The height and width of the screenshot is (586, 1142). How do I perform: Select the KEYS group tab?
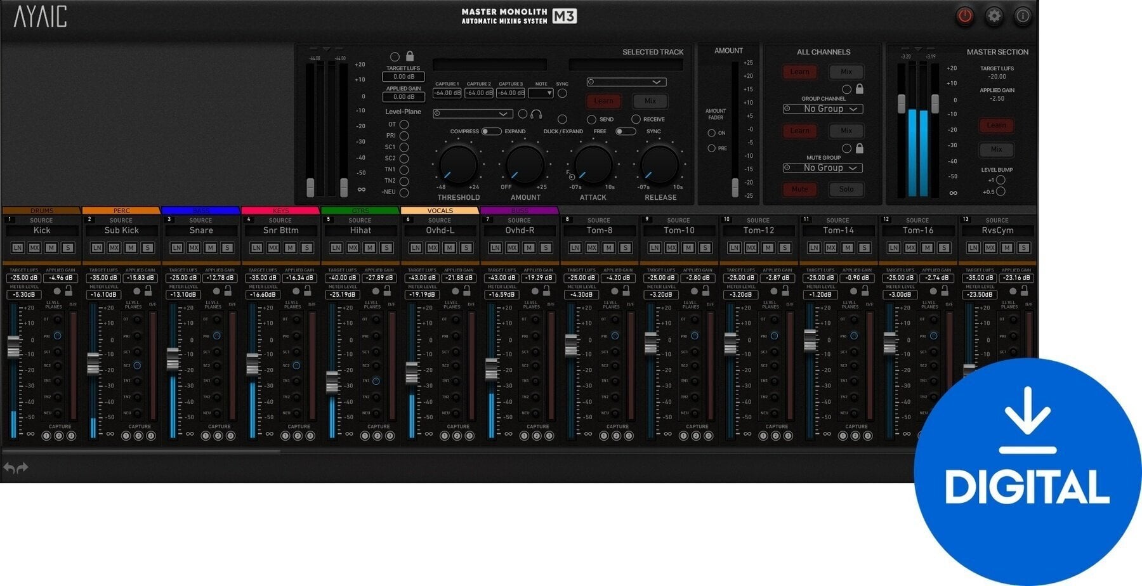(280, 211)
